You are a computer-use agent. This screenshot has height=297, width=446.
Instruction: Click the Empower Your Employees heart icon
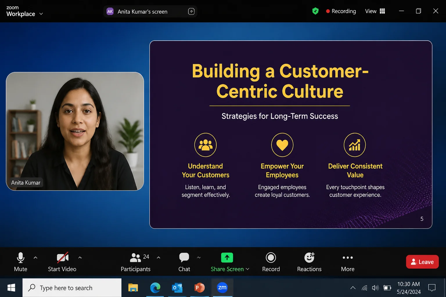[x=282, y=145]
